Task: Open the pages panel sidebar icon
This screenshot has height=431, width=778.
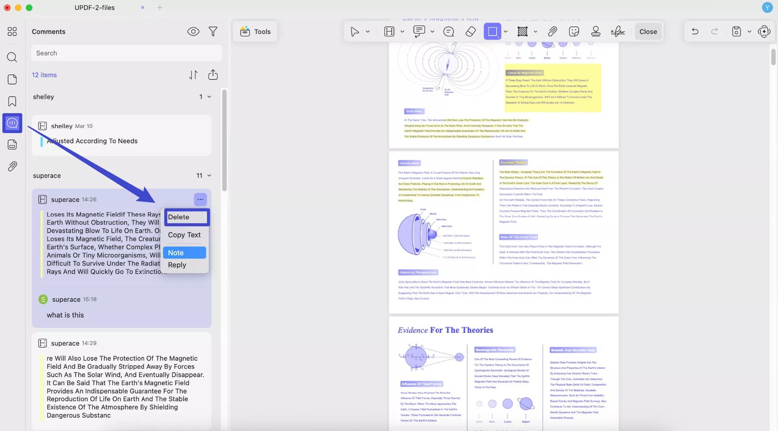Action: click(12, 79)
